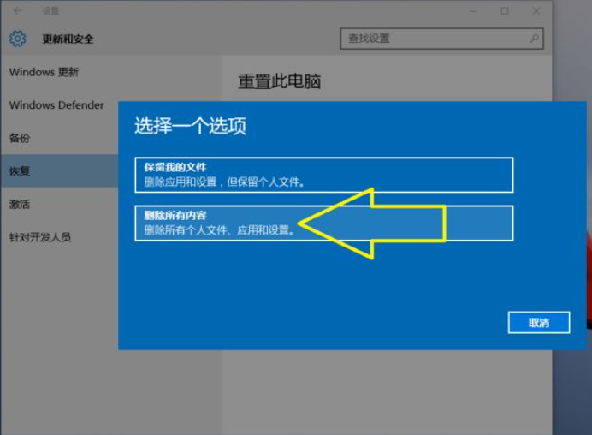Viewport: 592px width, 435px height.
Task: Maximize the settings window
Action: click(x=505, y=11)
